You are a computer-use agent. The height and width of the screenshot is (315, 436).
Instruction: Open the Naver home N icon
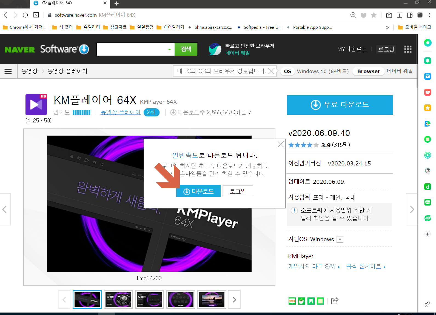click(x=36, y=15)
